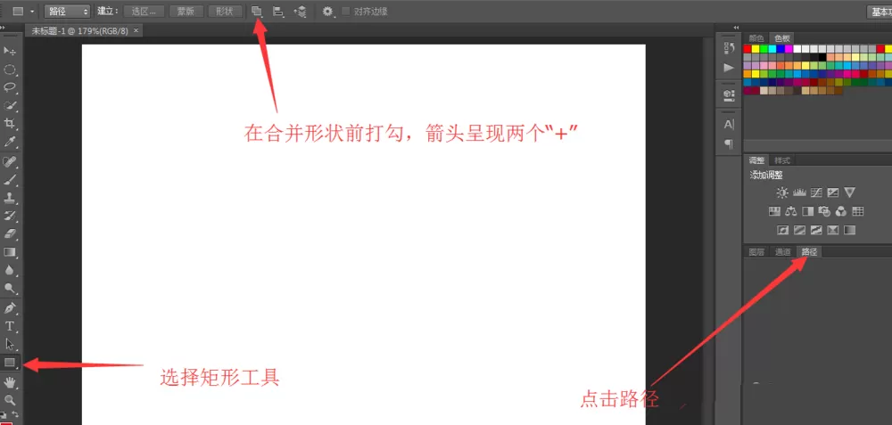
Task: Select the History Brush tool
Action: [x=10, y=216]
